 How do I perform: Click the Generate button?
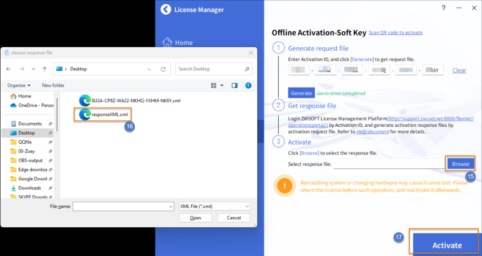[301, 93]
